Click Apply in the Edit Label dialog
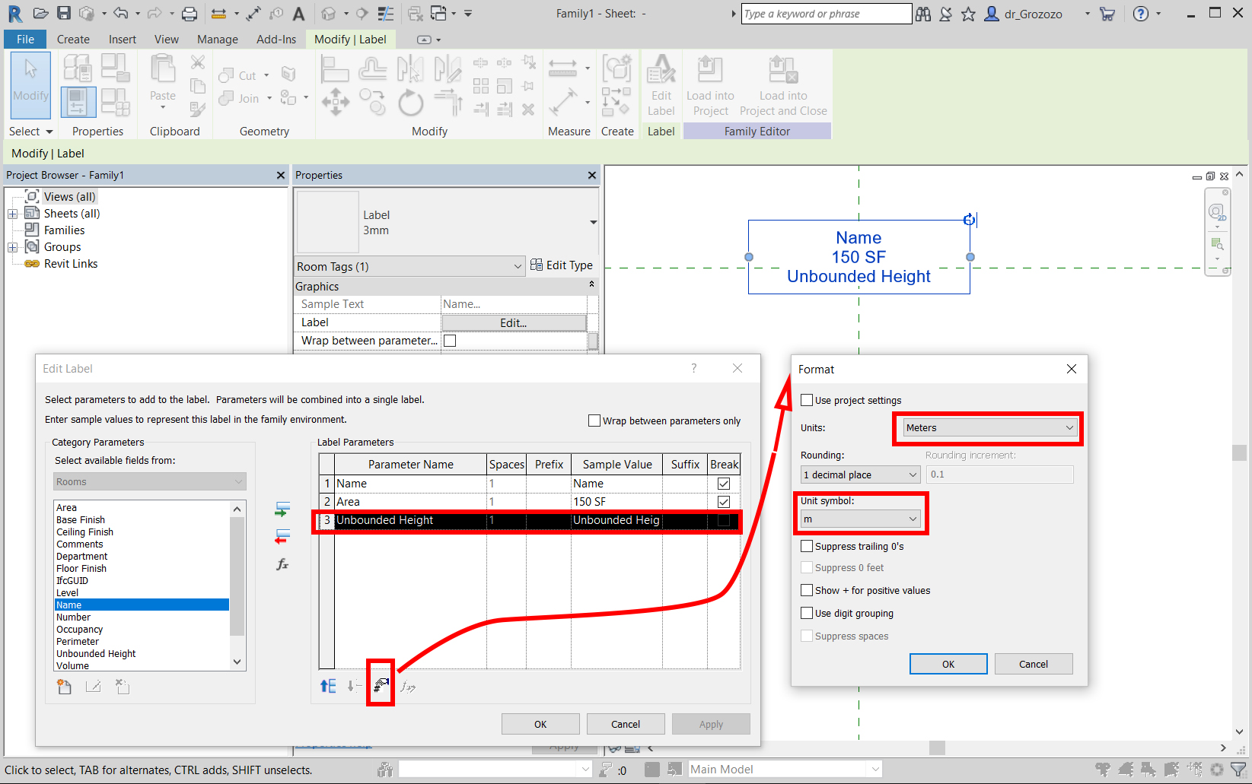This screenshot has width=1252, height=784. 710,723
